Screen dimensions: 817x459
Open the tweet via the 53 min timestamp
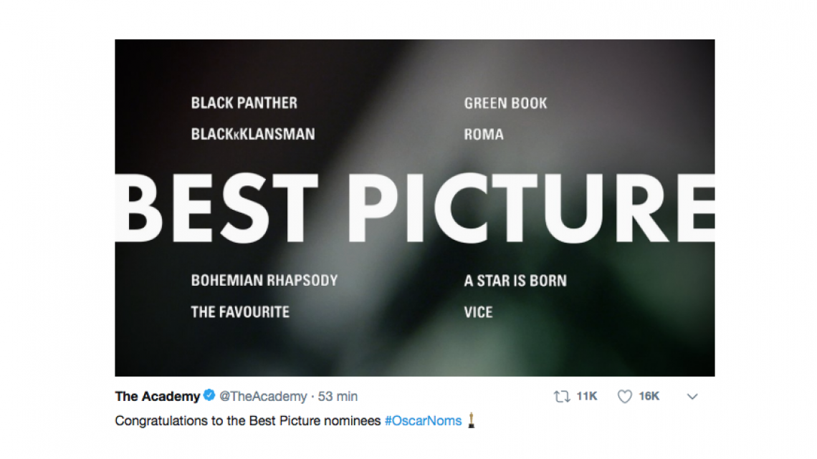[x=339, y=395]
